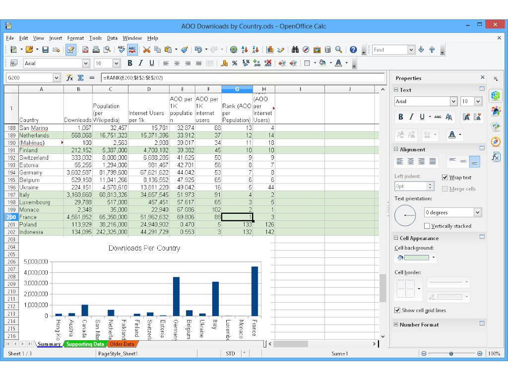
Task: Click the Find & Replace binoculars icon
Action: click(x=295, y=50)
